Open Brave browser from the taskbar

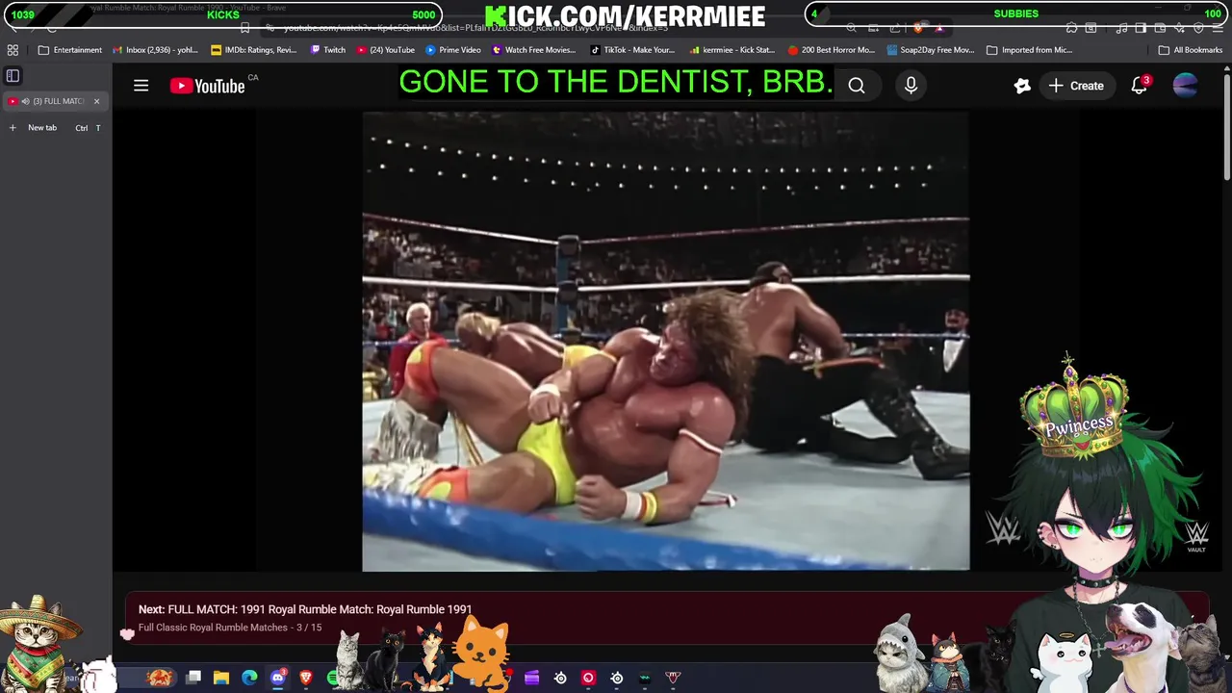tap(306, 678)
